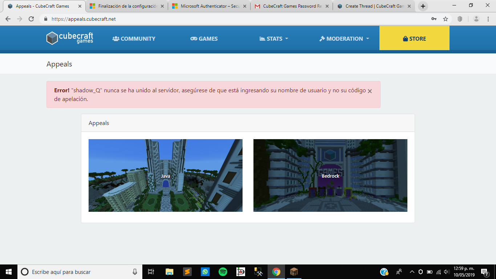This screenshot has height=279, width=496.
Task: Show hidden system tray icons
Action: [x=412, y=272]
